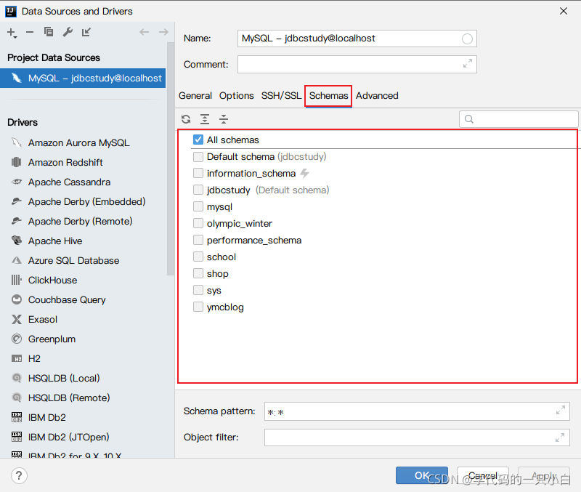Open the SSH/SSL tab

click(x=281, y=95)
